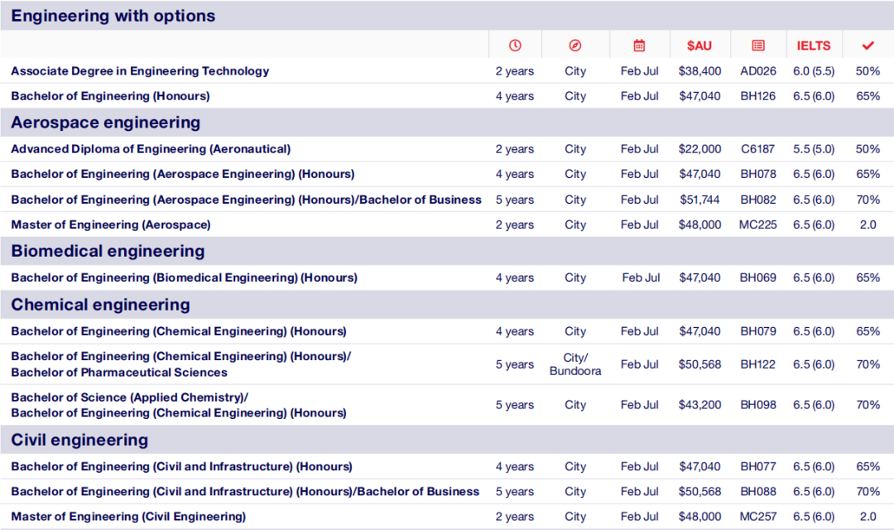Open Associate Degree in Engineering Technology
The height and width of the screenshot is (530, 894).
[140, 70]
